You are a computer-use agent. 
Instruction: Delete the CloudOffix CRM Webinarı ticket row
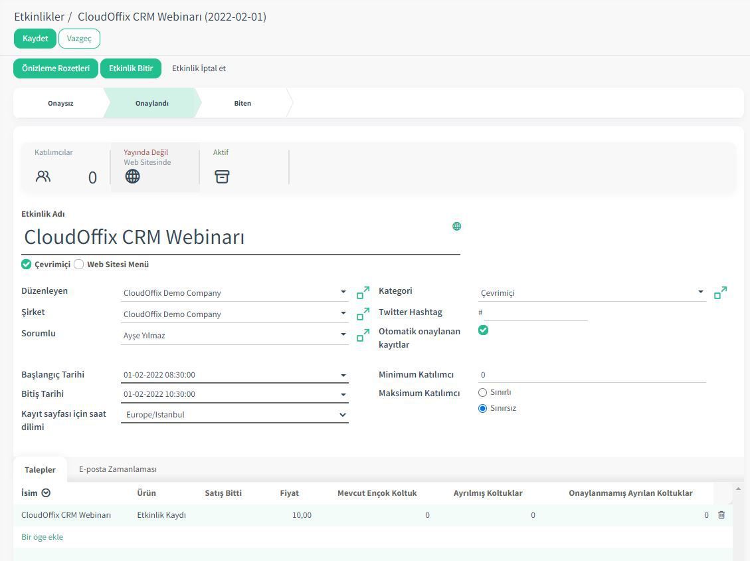click(x=721, y=515)
